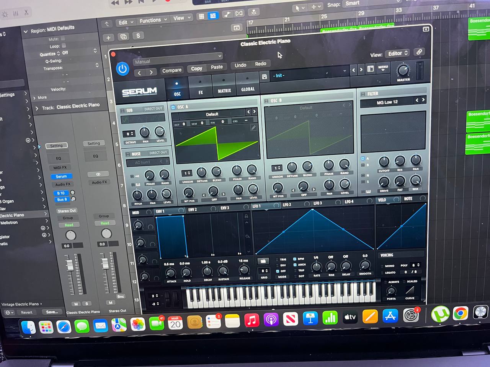Enable LEGATO voicing checkbox
490x367 pixels.
pos(382,273)
